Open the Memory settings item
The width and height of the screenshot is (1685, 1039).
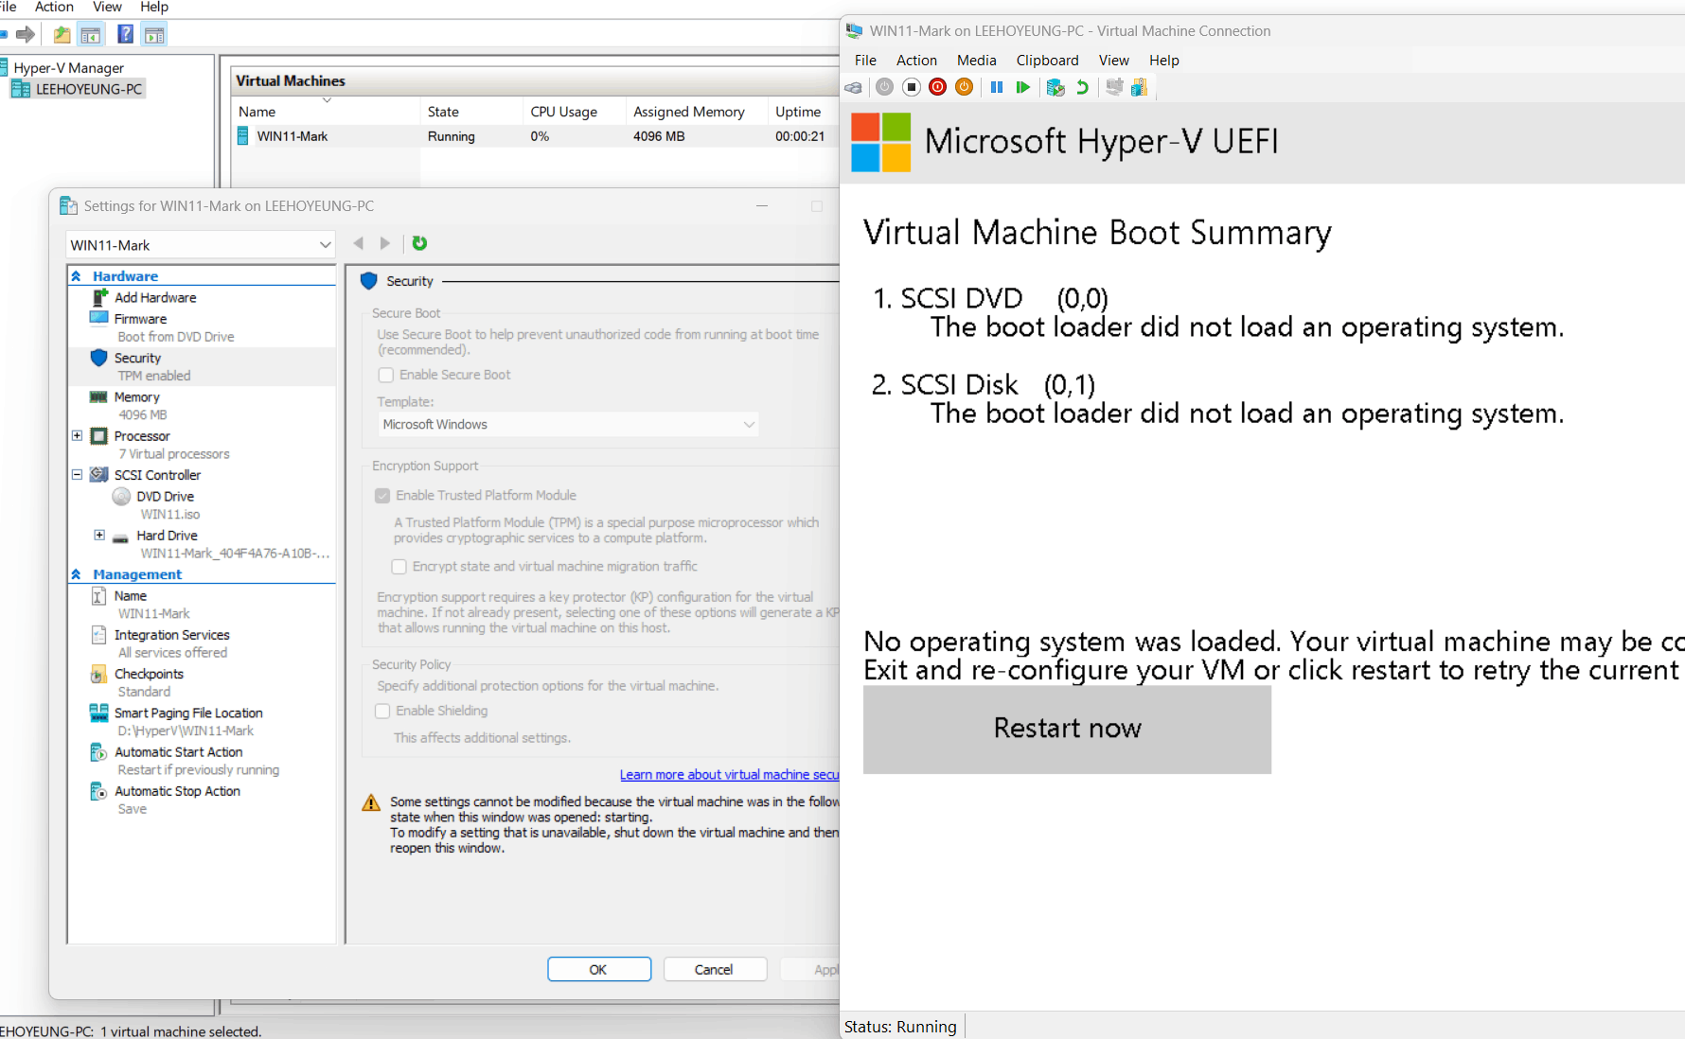tap(136, 397)
